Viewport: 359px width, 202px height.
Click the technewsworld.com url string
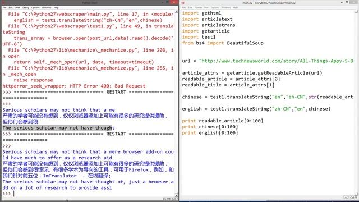click(x=276, y=61)
